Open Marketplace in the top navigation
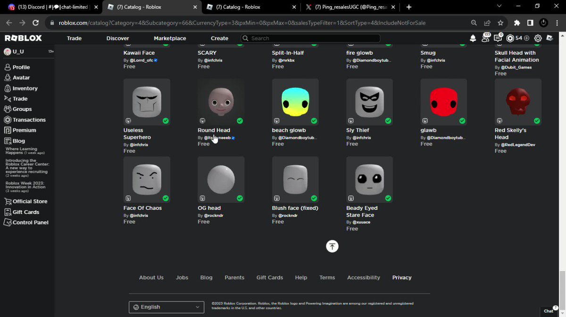 click(170, 38)
